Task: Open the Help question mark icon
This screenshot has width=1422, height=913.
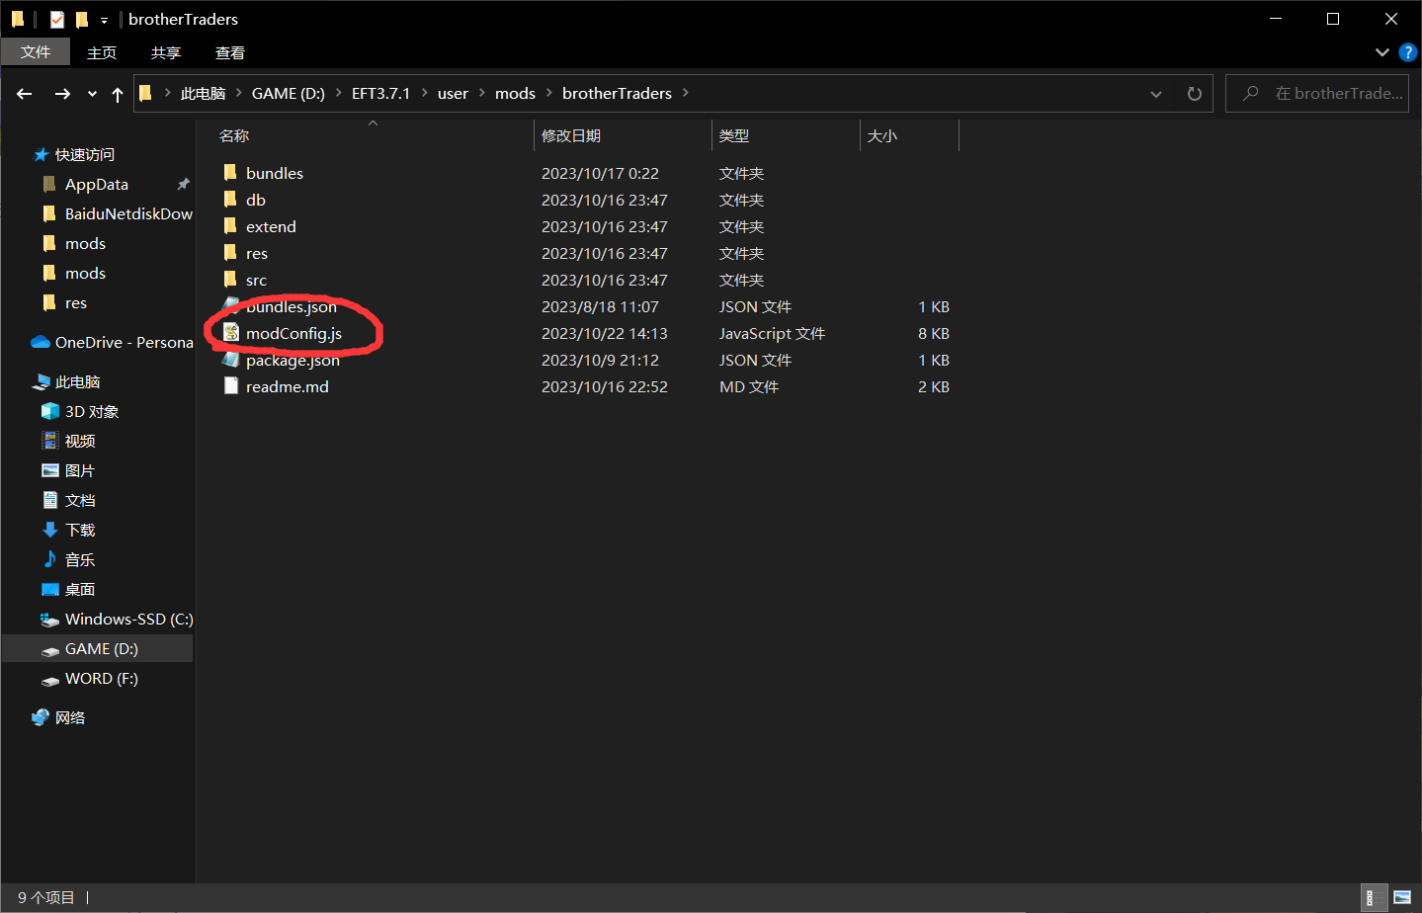Action: (x=1408, y=52)
